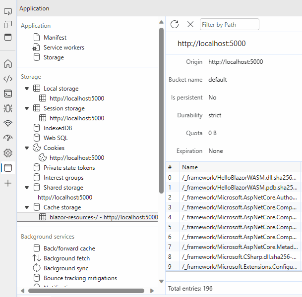
Task: Collapse the Cookies tree node
Action: click(27, 148)
